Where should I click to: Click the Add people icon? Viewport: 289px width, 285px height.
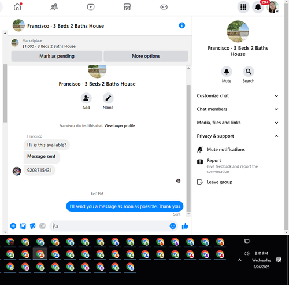86,98
